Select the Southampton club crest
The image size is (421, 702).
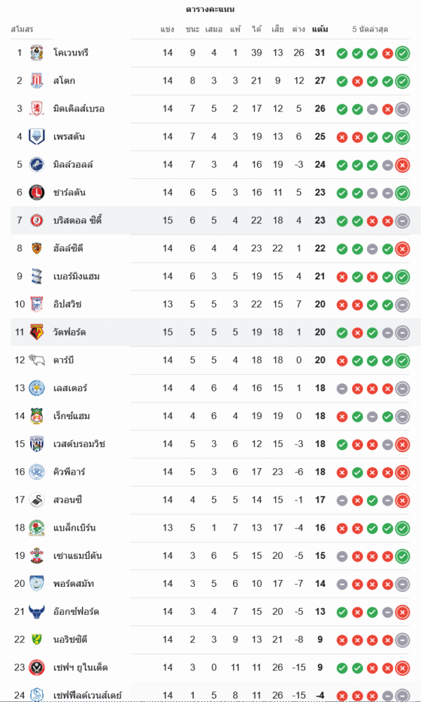click(x=36, y=556)
